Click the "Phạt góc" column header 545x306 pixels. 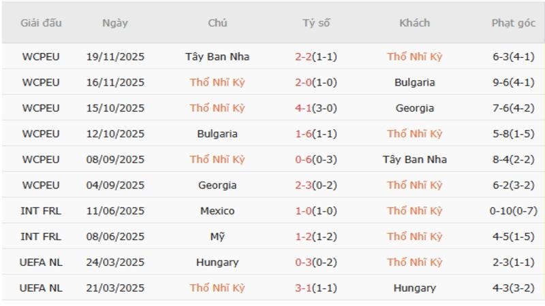514,22
